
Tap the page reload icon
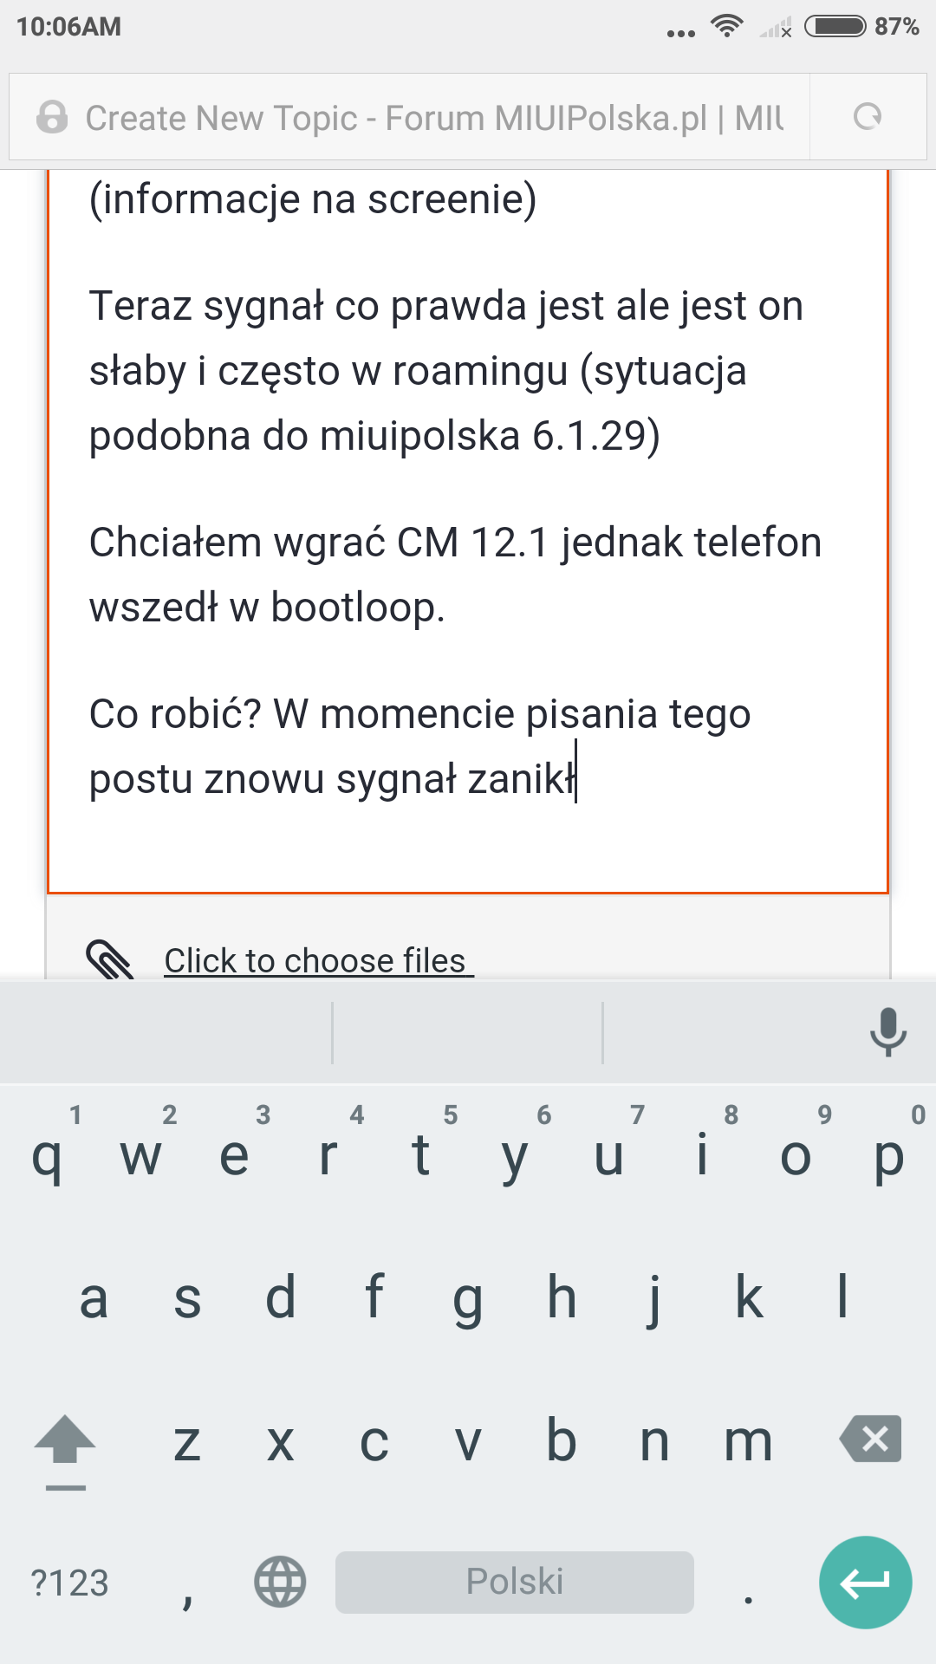[x=868, y=117]
